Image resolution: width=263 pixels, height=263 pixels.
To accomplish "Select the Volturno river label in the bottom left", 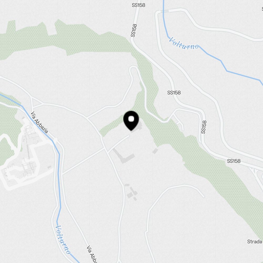I will click(x=63, y=240).
